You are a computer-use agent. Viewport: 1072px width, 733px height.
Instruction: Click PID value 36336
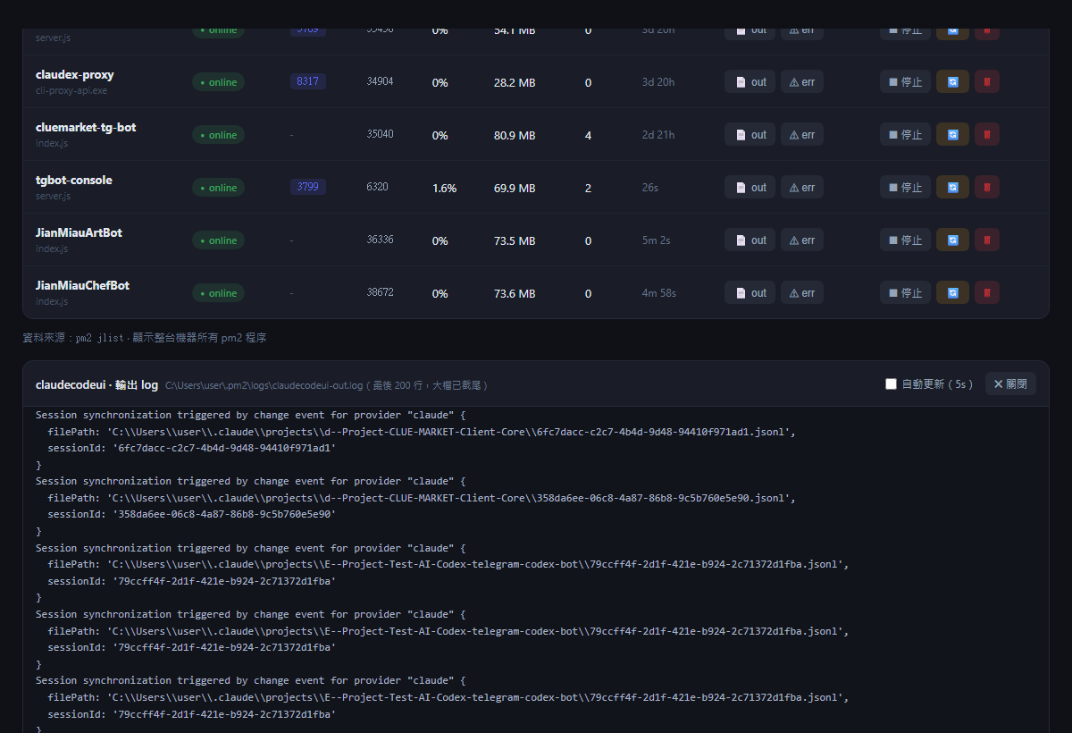[380, 240]
